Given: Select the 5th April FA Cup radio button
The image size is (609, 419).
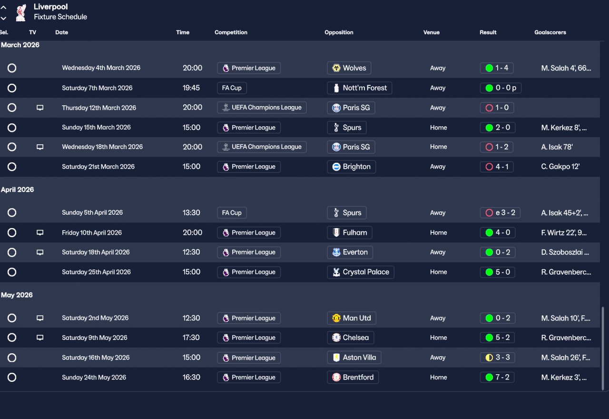Looking at the screenshot, I should pyautogui.click(x=12, y=213).
